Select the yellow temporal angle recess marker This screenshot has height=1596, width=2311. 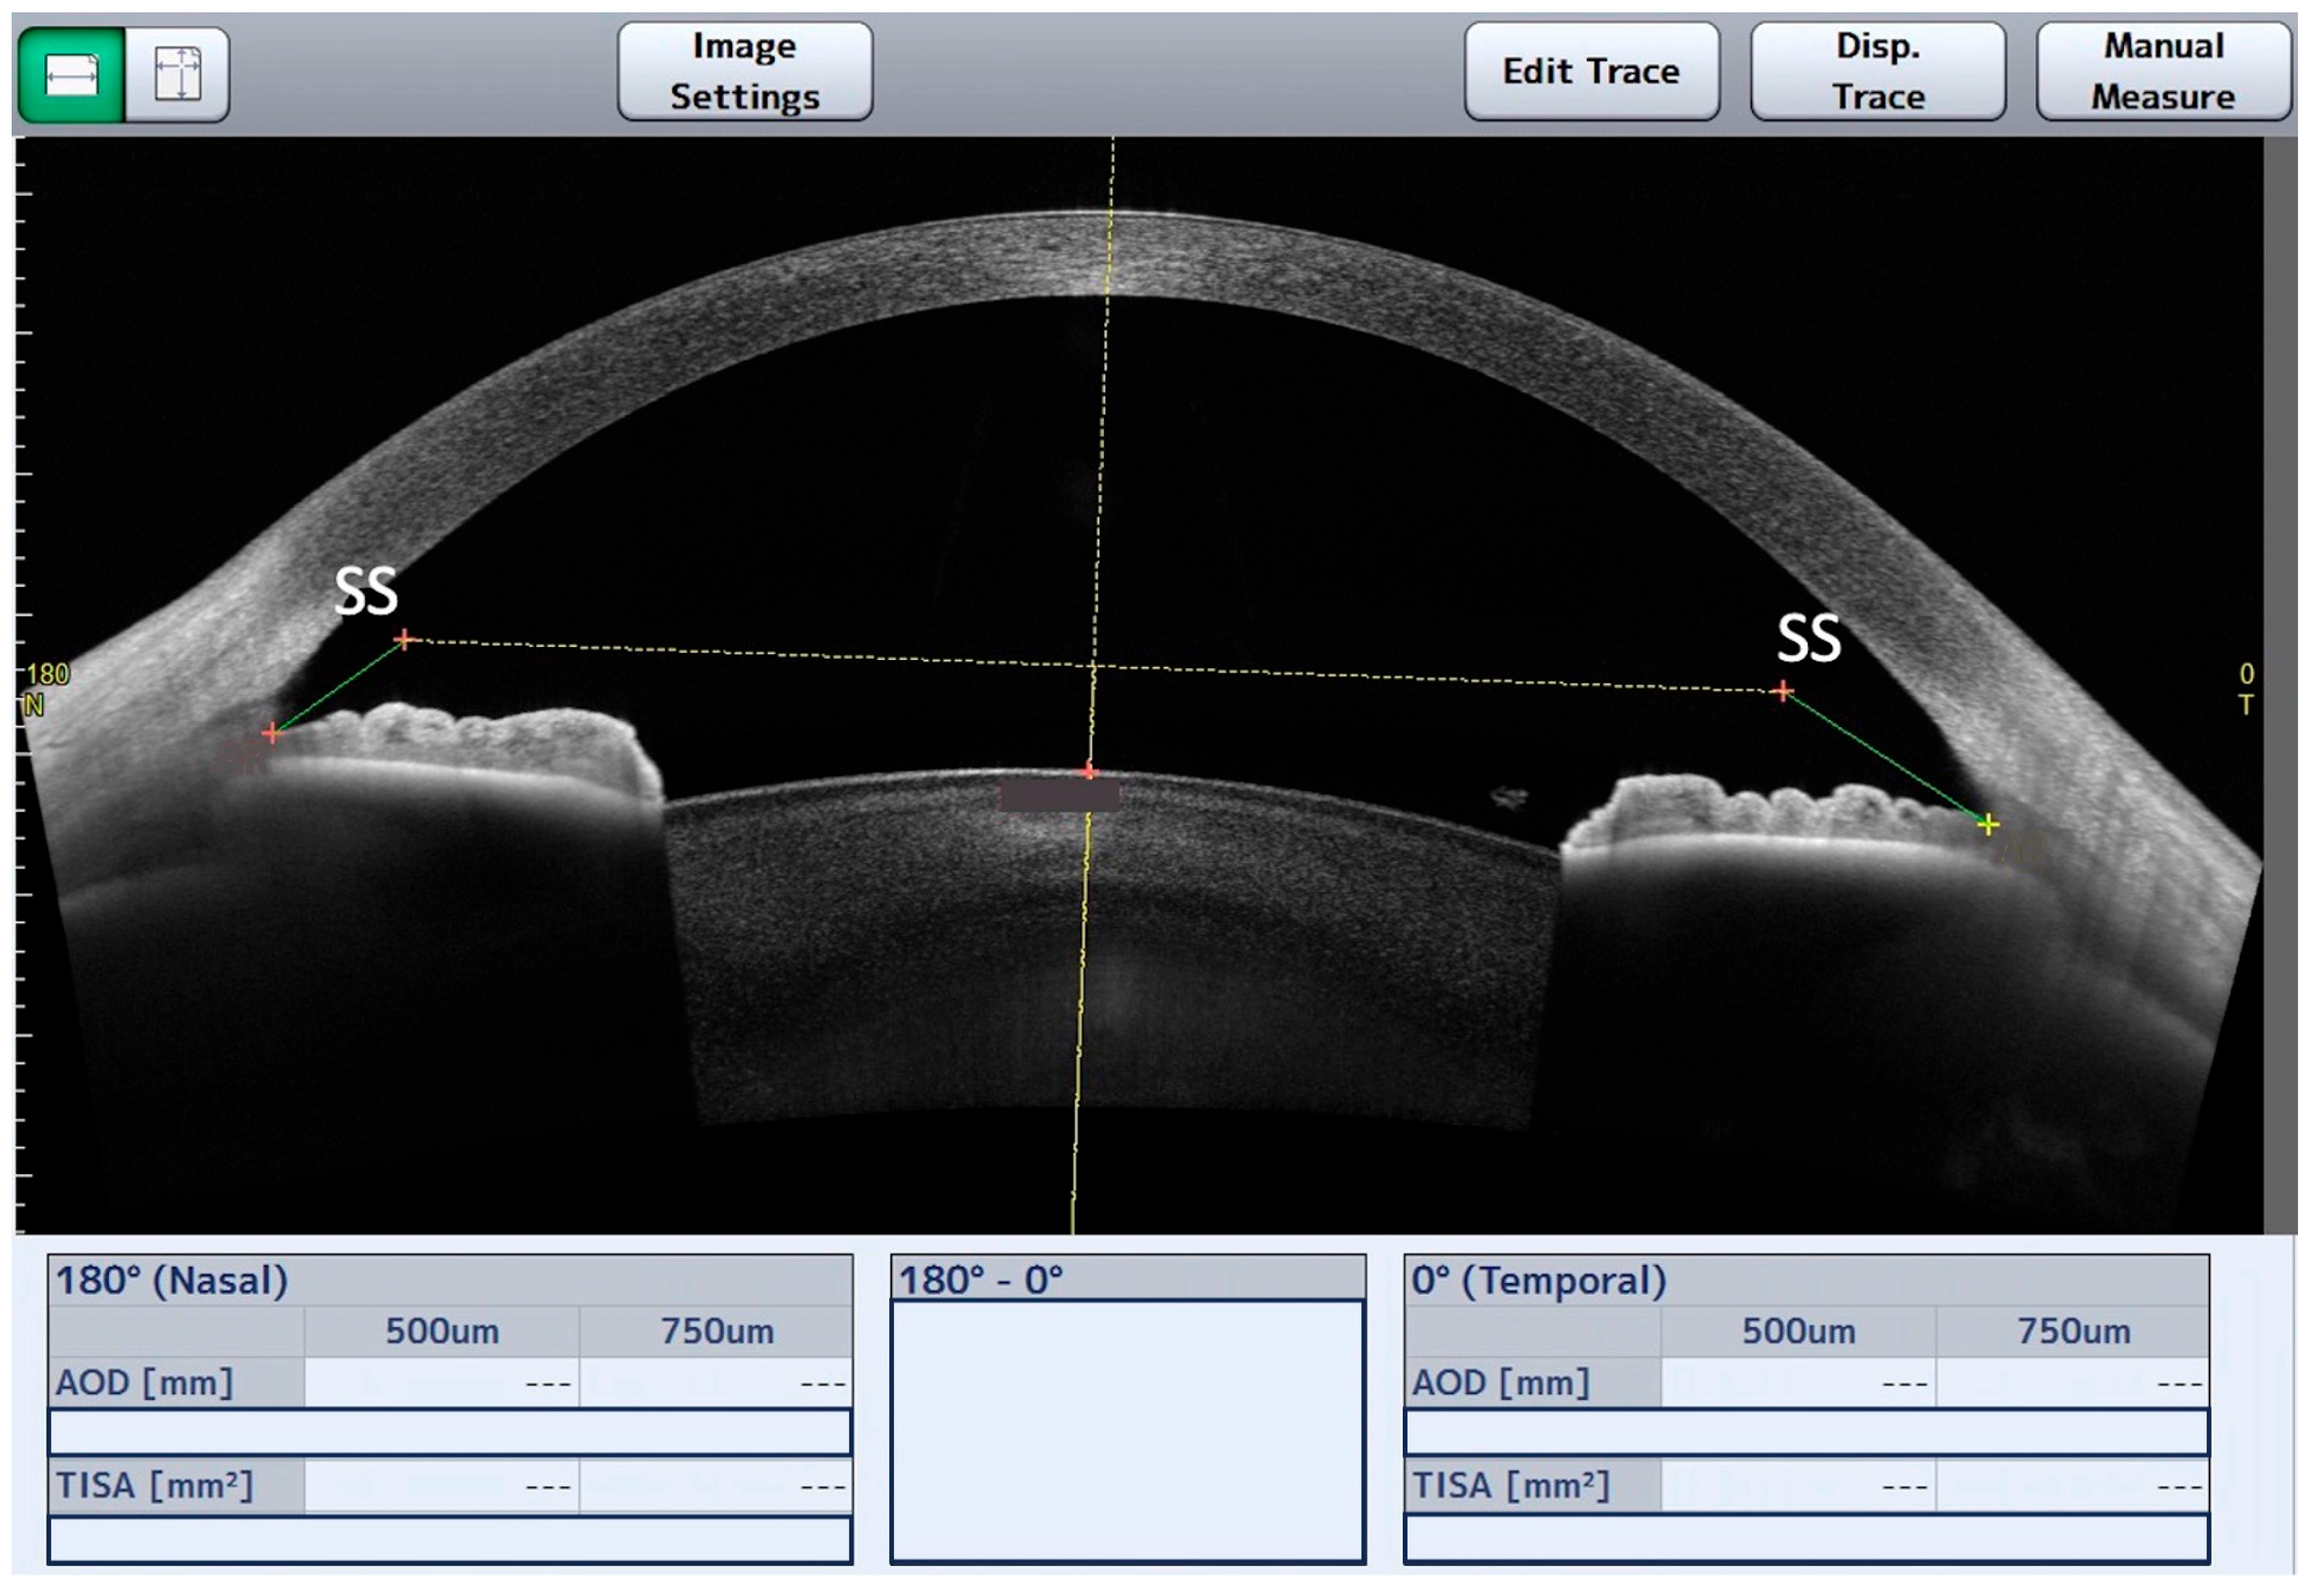pyautogui.click(x=1988, y=825)
